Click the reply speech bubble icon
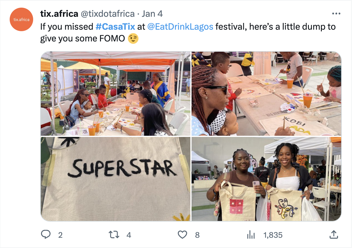352x248 pixels. tap(45, 234)
